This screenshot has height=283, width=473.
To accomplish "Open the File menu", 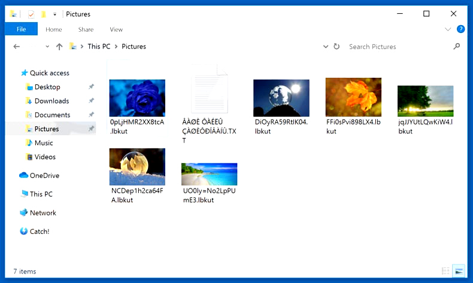I will point(21,29).
